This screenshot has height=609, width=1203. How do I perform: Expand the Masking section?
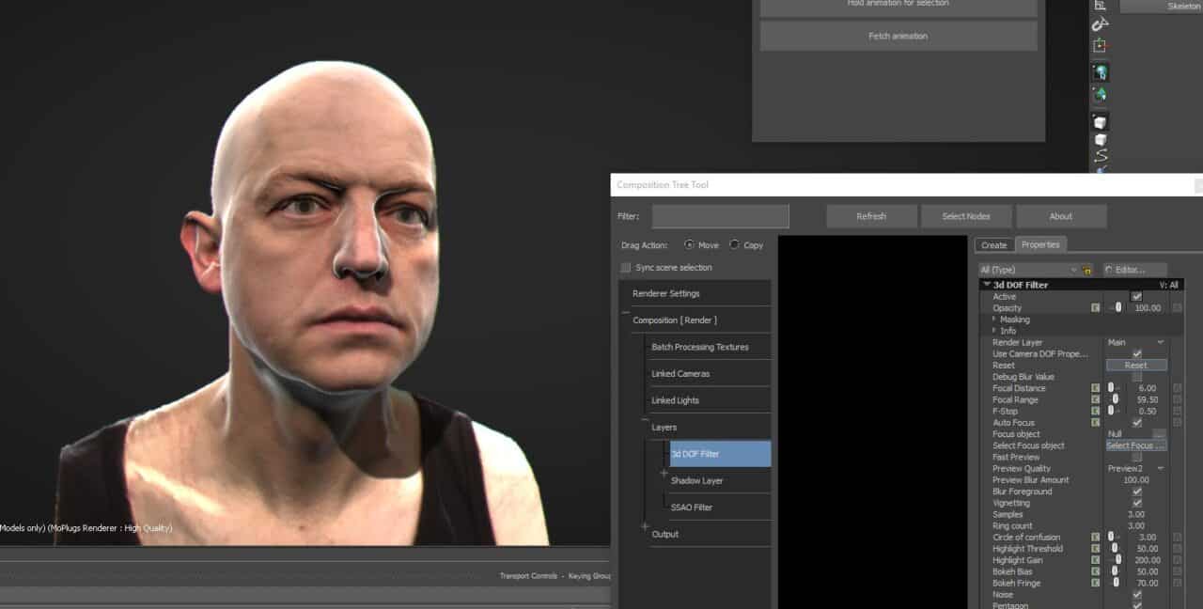click(994, 320)
